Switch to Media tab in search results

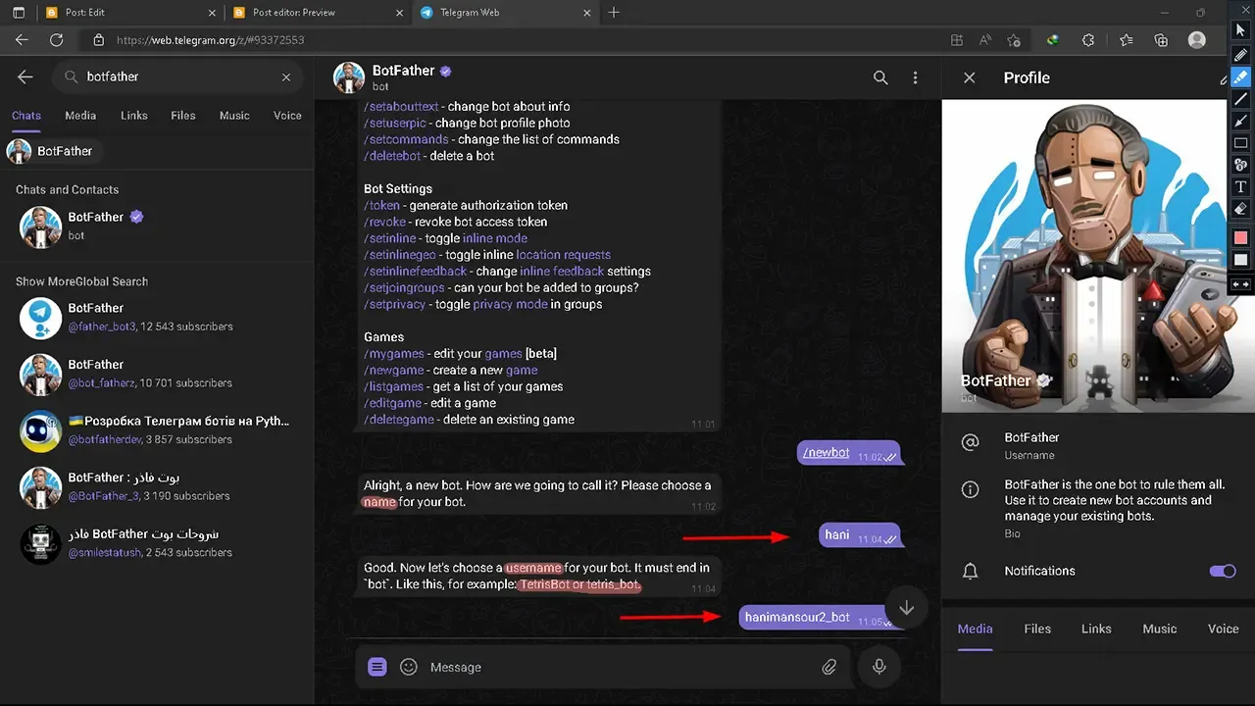point(80,116)
